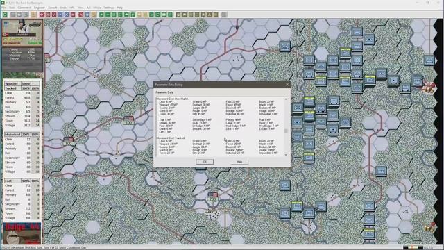Image resolution: width=444 pixels, height=250 pixels.
Task: Click 'Movement Cost: Tracked' heading in dialog
Action: 171,137
